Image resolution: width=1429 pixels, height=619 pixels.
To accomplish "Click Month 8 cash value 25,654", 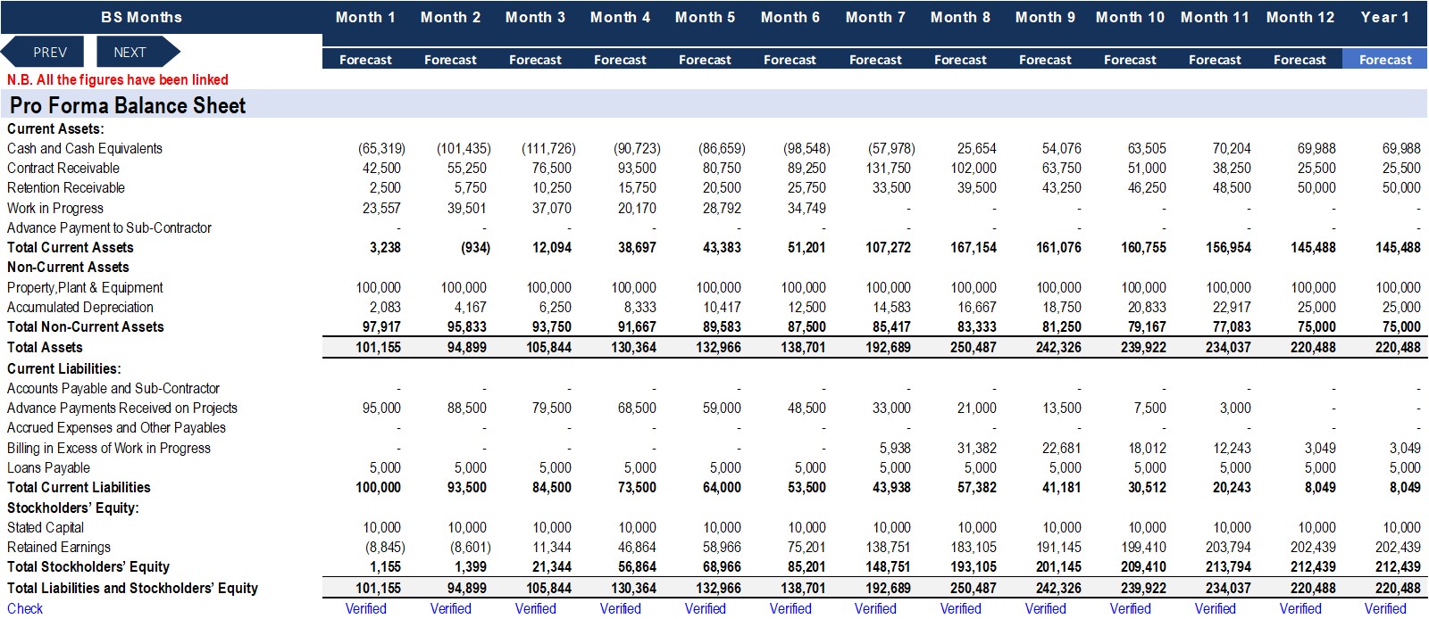I will 976,148.
